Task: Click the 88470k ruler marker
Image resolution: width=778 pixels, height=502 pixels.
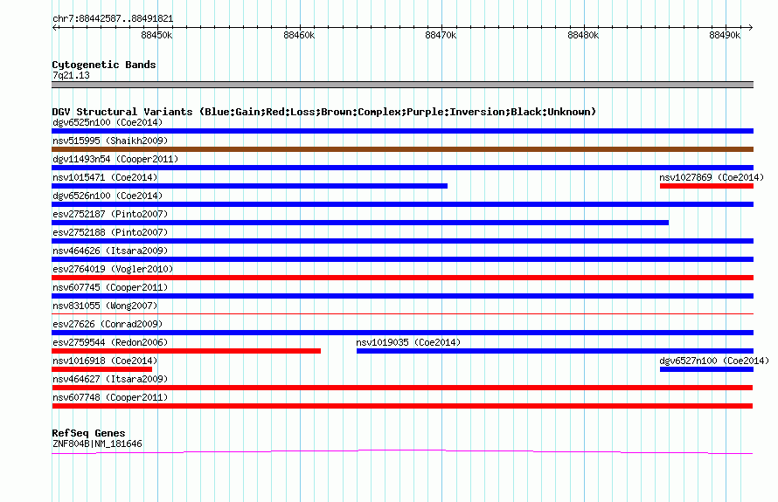Action: tap(441, 35)
